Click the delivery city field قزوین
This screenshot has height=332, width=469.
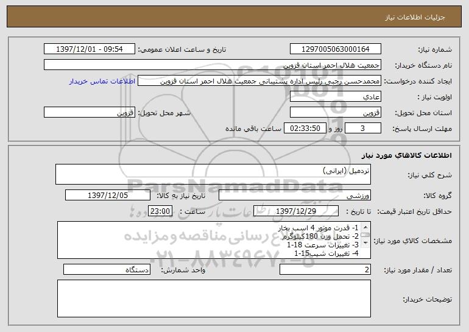click(x=90, y=113)
